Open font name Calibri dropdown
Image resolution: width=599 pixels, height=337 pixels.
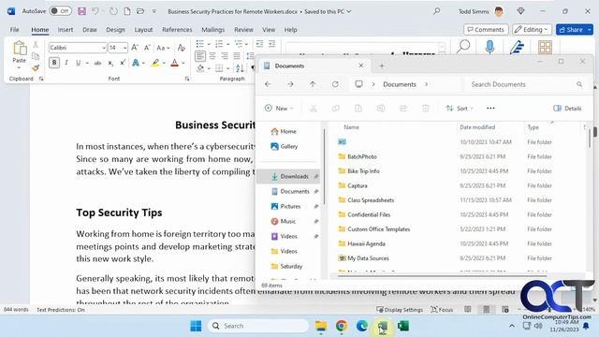pyautogui.click(x=104, y=48)
